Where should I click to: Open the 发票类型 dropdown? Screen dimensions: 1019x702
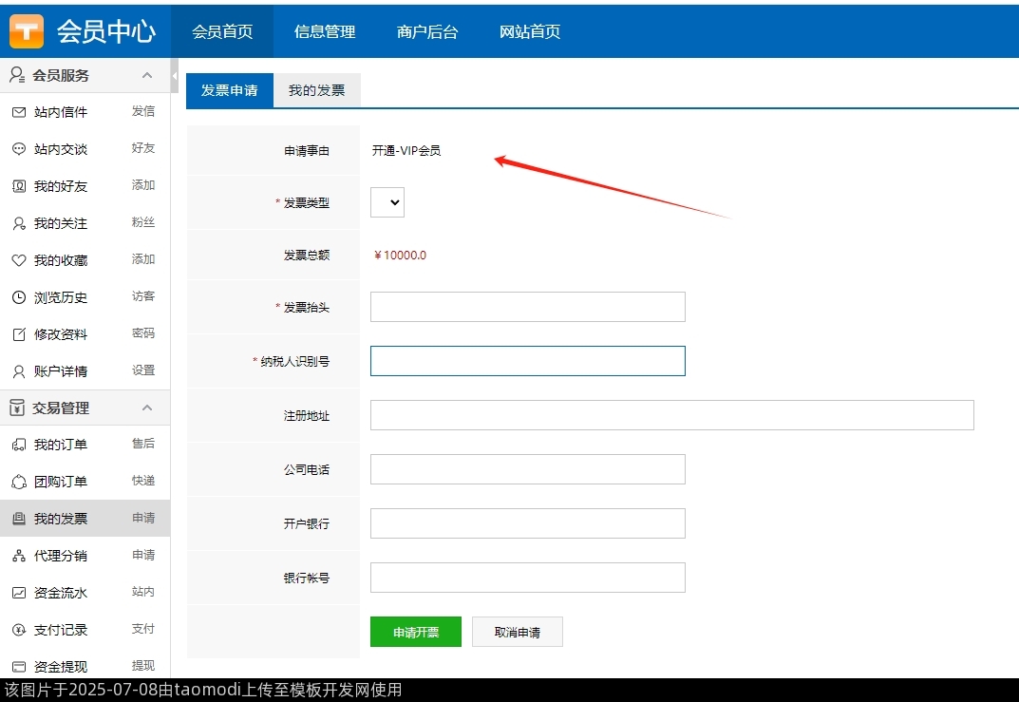point(387,201)
